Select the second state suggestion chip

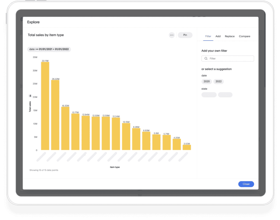click(225, 95)
